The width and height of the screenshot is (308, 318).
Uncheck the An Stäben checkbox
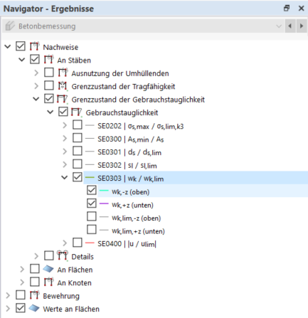pos(35,59)
